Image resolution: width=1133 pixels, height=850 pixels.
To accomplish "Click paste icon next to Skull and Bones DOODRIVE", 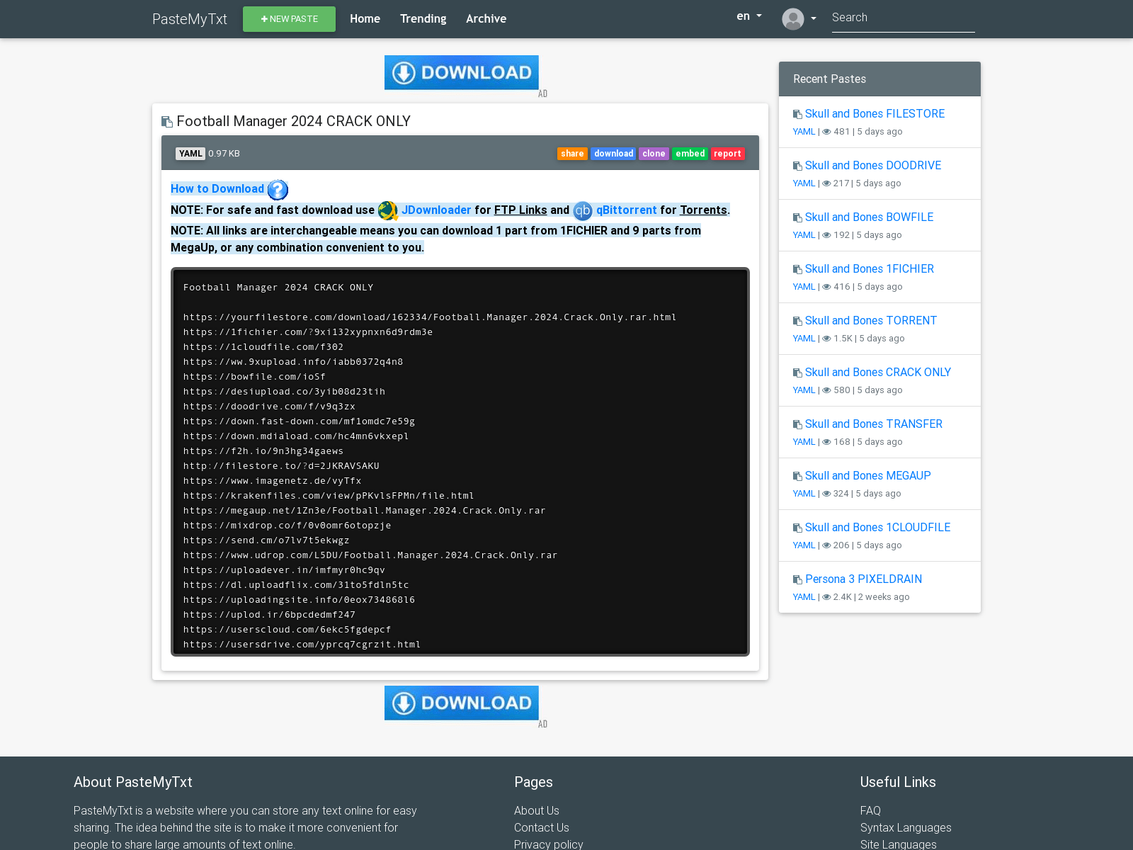I will click(797, 166).
